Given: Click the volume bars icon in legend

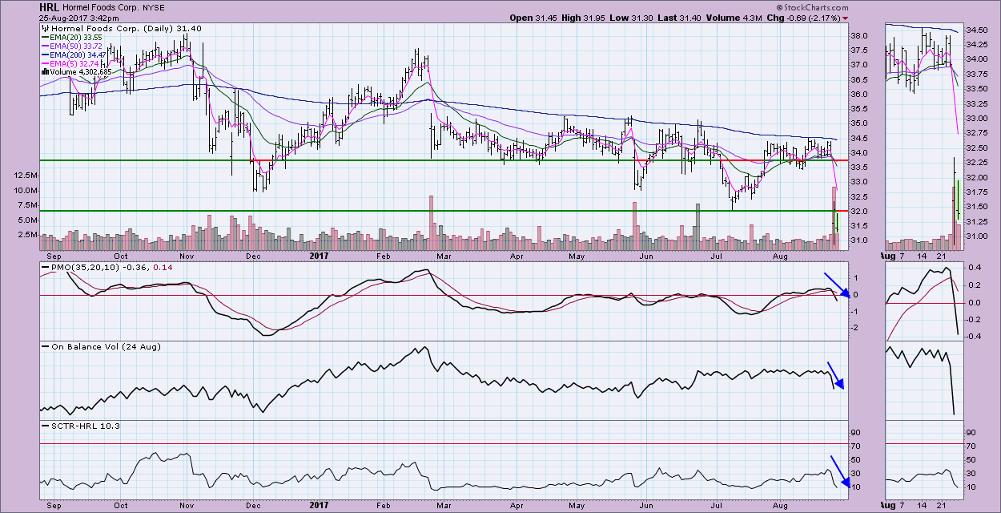Looking at the screenshot, I should [x=43, y=71].
